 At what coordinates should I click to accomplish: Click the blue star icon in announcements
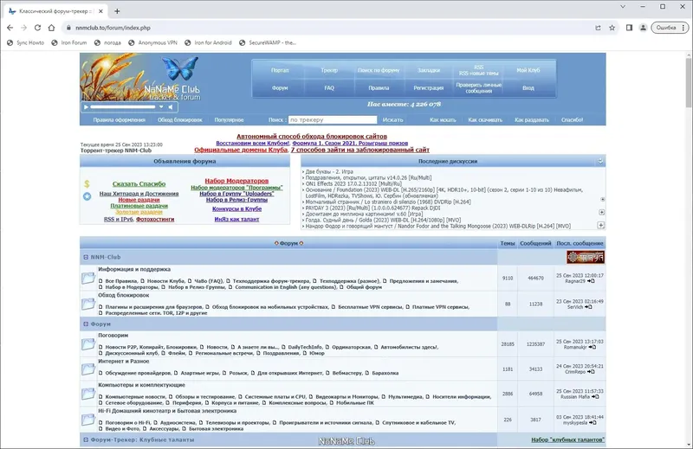point(87,196)
